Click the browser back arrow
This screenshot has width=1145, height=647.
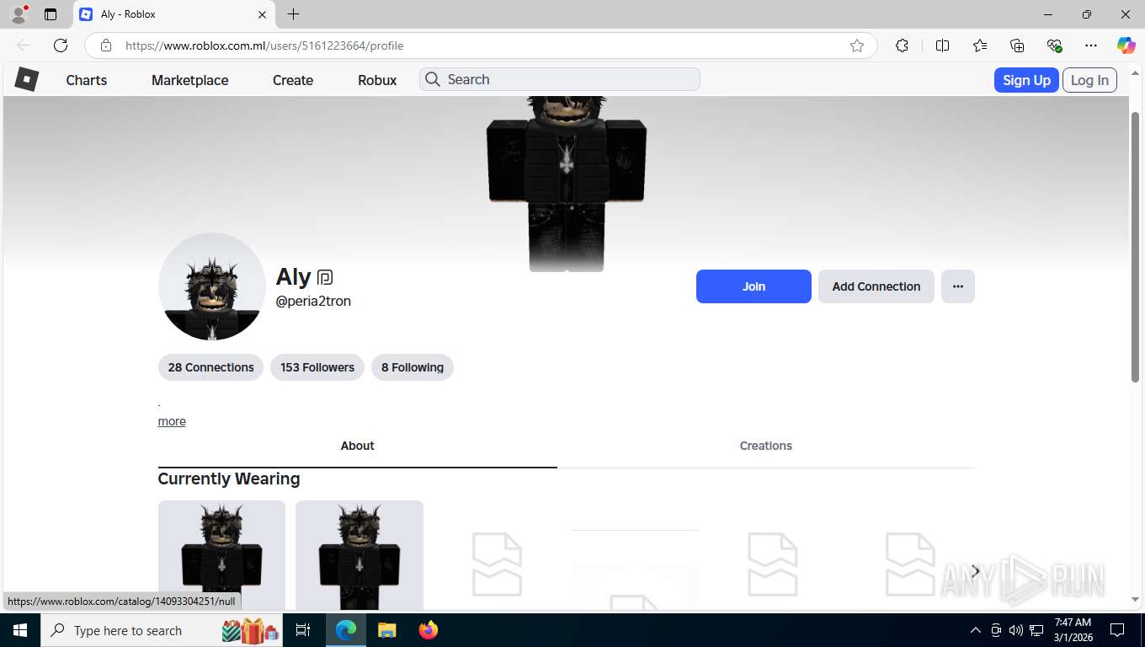[x=24, y=45]
